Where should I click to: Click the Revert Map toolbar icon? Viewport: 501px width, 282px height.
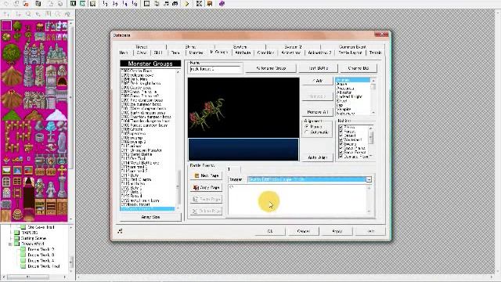[60, 4]
